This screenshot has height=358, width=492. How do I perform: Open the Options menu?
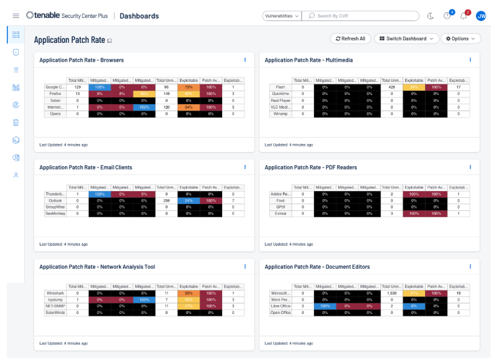click(x=460, y=38)
